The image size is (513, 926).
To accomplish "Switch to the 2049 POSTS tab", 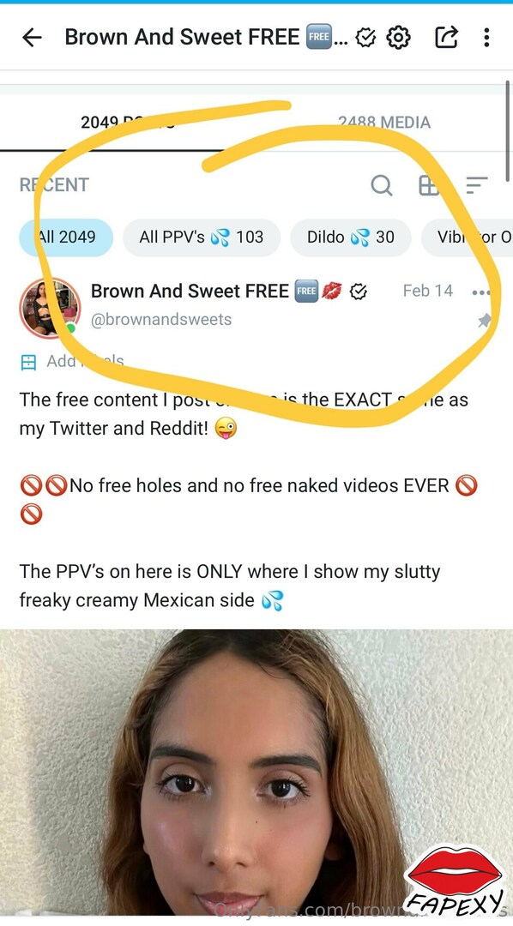I will (x=128, y=123).
